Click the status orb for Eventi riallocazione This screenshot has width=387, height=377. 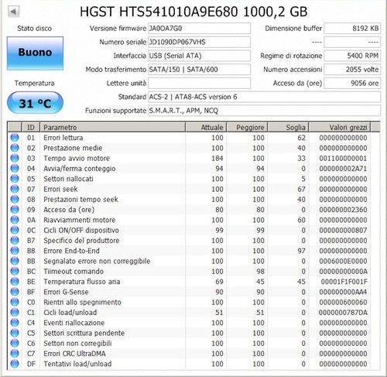point(15,323)
